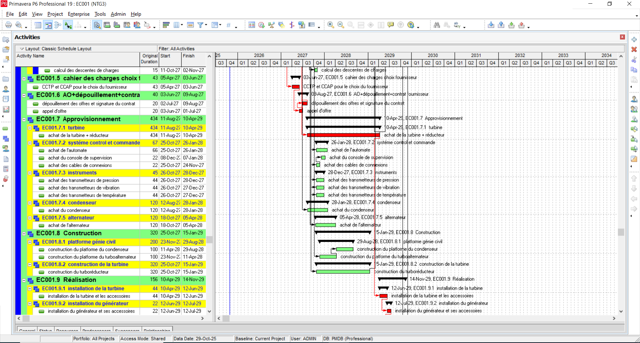640x343 pixels.
Task: Click the Timescale toolbar icon
Action: [190, 25]
